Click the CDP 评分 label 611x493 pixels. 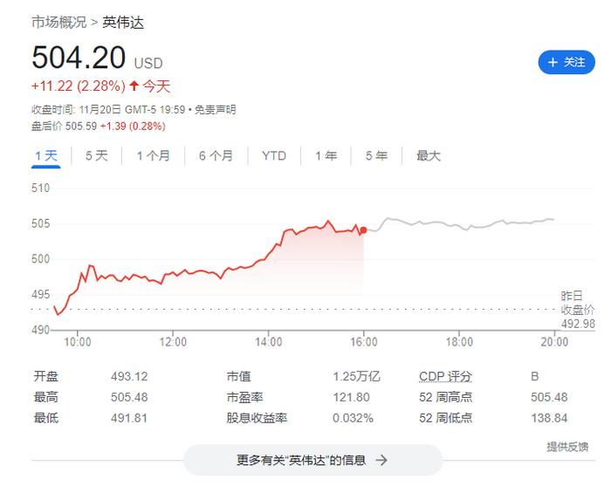445,377
